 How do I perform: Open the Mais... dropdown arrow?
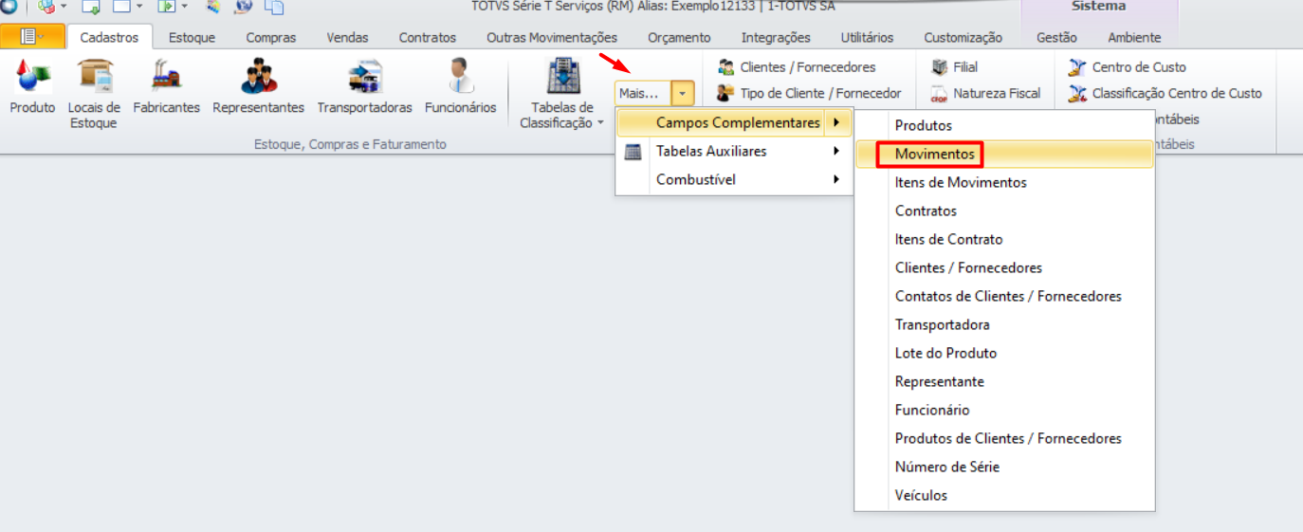pyautogui.click(x=684, y=93)
